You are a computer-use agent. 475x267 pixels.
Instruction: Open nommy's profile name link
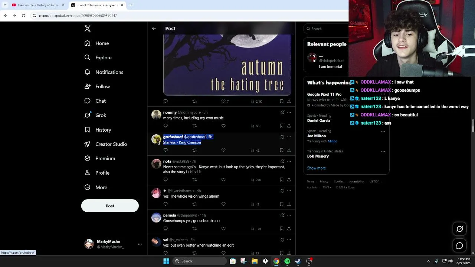[x=170, y=112]
